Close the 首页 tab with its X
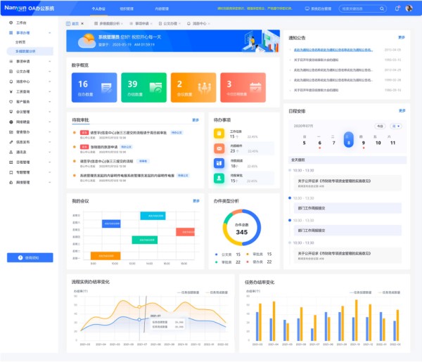 (x=82, y=24)
